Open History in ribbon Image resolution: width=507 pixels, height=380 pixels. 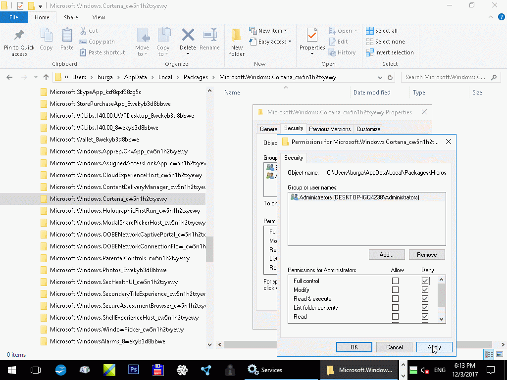[x=342, y=52]
